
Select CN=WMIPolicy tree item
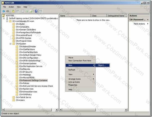(25, 94)
